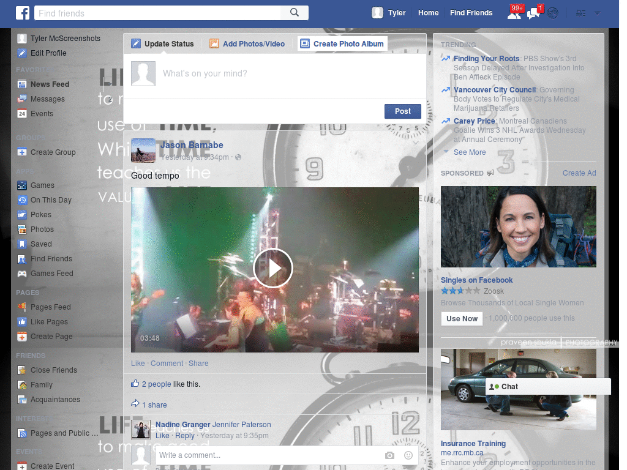This screenshot has width=627, height=470.
Task: Open Acquaintances list icon
Action: [x=22, y=400]
